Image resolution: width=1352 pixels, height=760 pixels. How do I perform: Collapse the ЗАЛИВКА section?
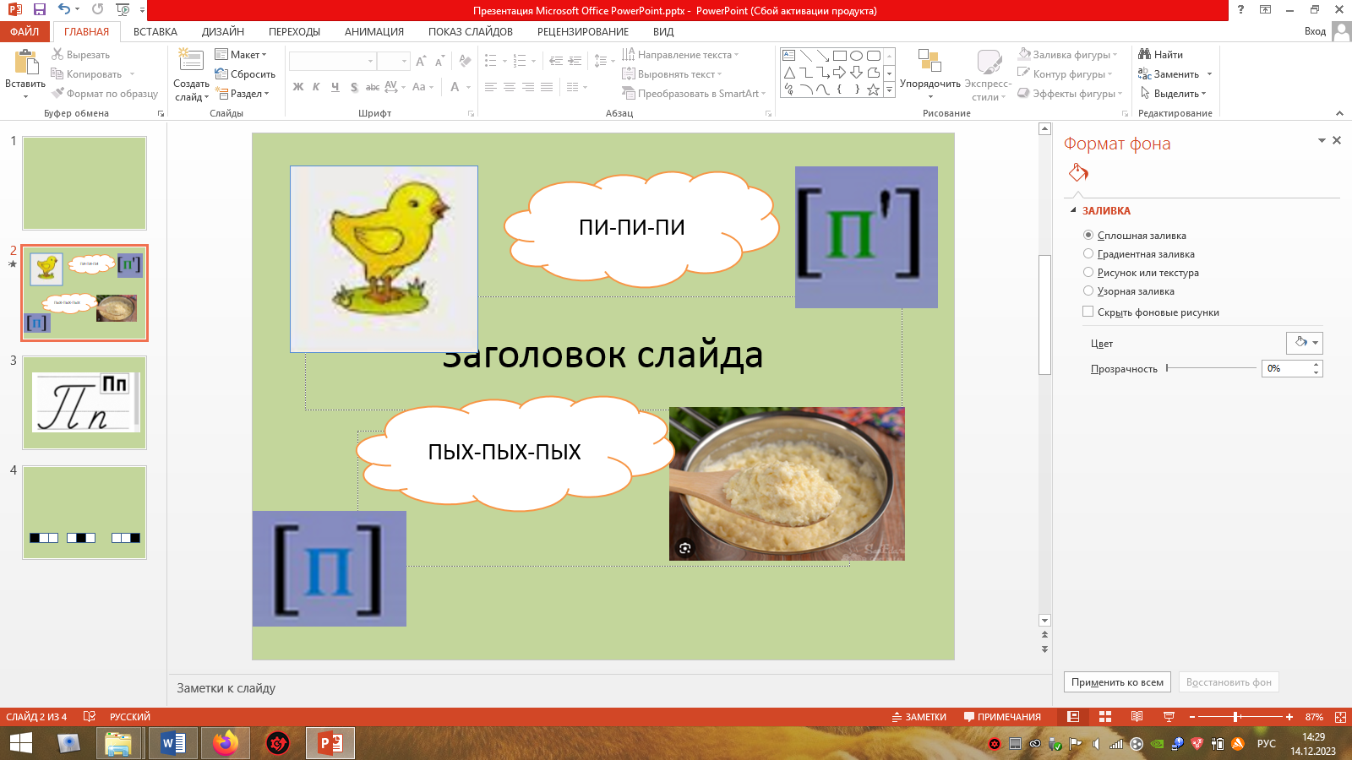click(x=1074, y=210)
